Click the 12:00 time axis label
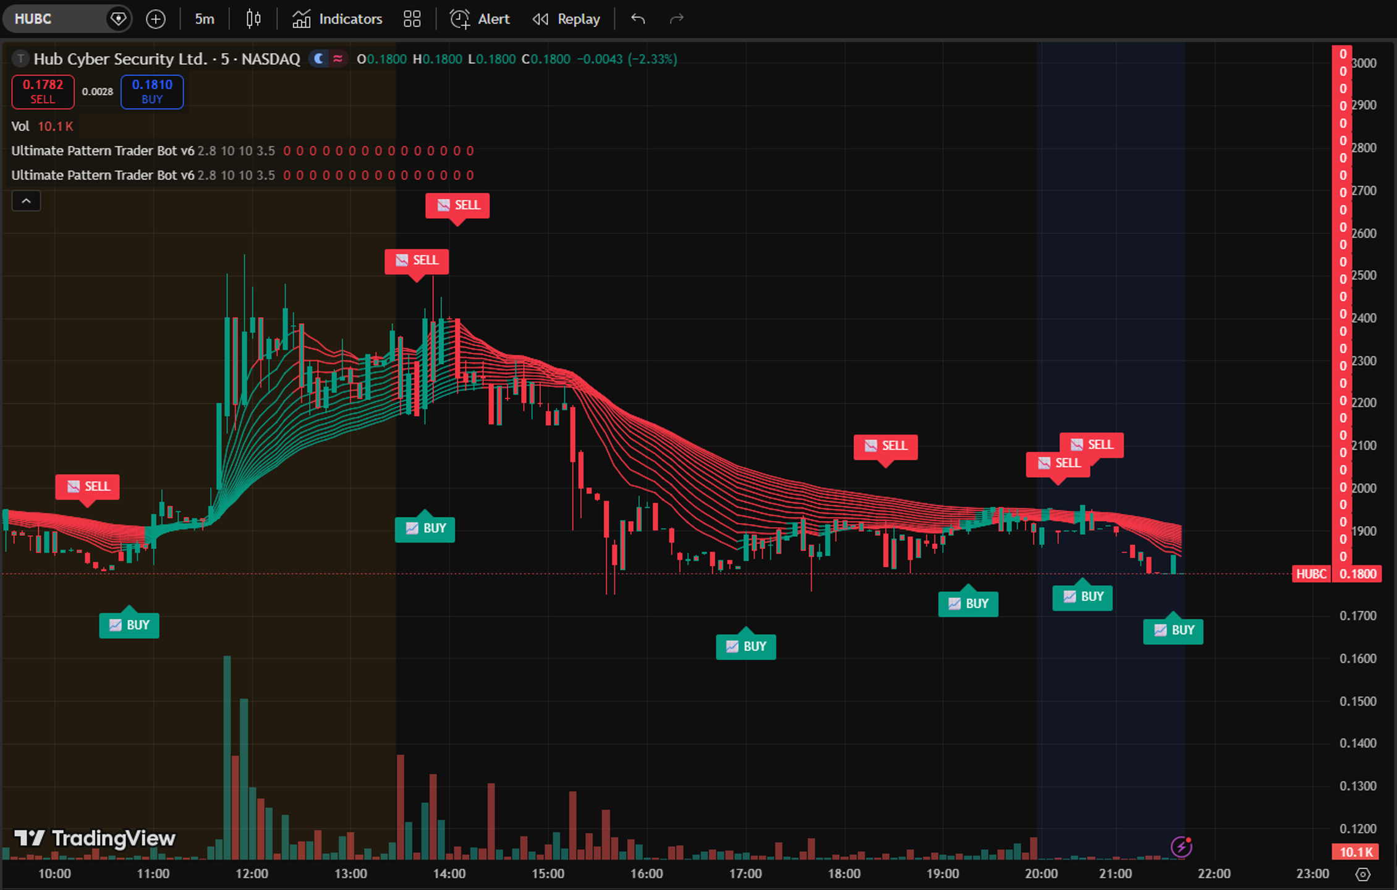1397x890 pixels. click(252, 874)
